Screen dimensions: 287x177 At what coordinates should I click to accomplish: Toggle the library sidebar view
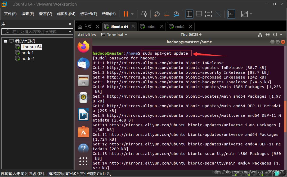pyautogui.click(x=189, y=14)
